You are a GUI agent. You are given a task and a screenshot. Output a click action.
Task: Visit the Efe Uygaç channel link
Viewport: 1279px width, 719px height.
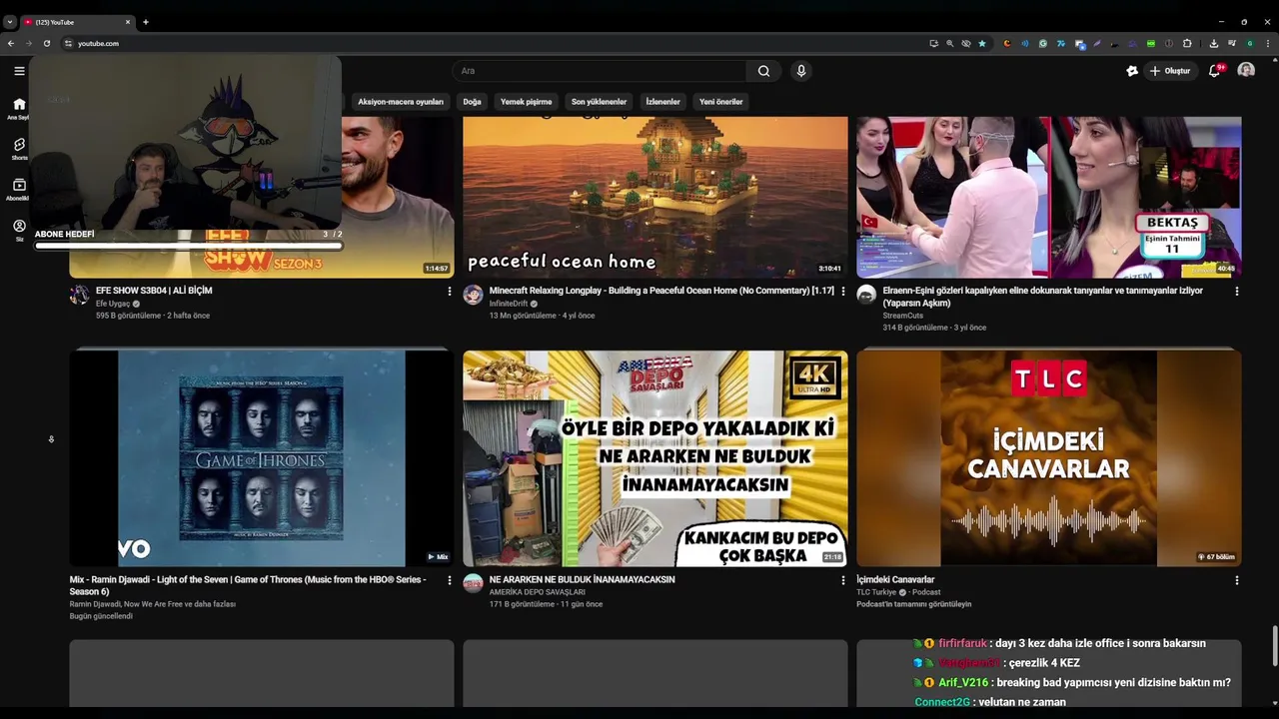tap(113, 304)
